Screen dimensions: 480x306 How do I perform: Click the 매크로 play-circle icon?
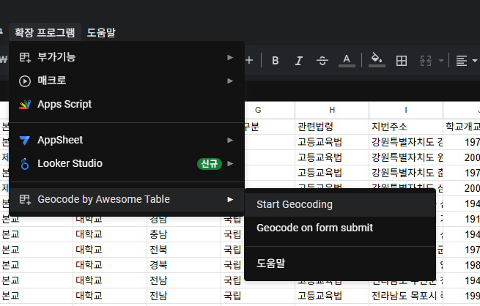[x=25, y=81]
